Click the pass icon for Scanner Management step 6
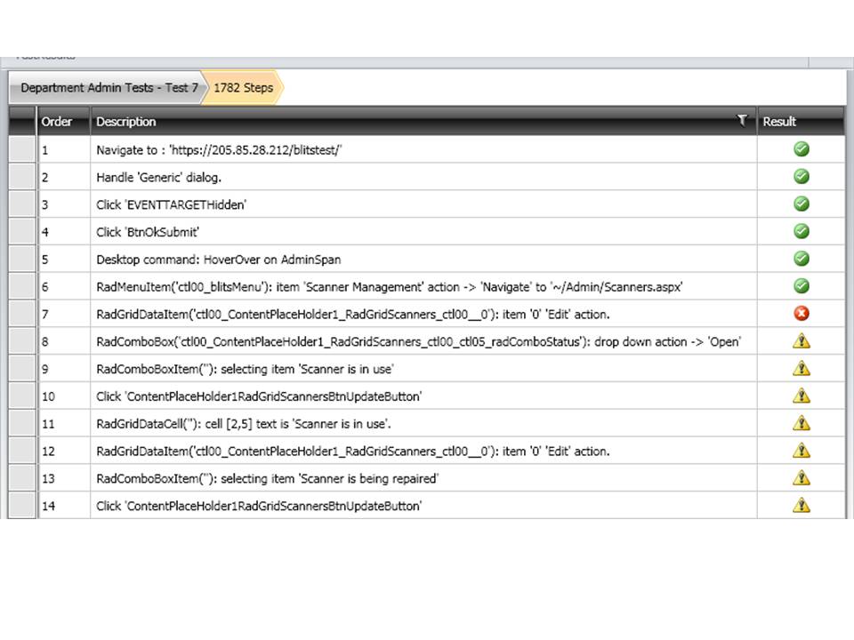The width and height of the screenshot is (854, 640). (x=802, y=285)
